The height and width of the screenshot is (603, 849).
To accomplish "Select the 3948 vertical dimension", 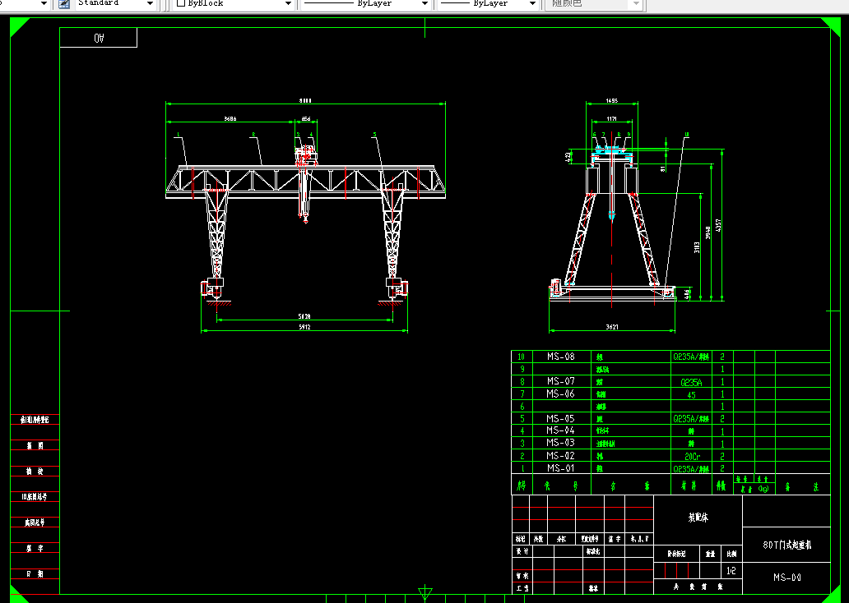I will (x=707, y=233).
